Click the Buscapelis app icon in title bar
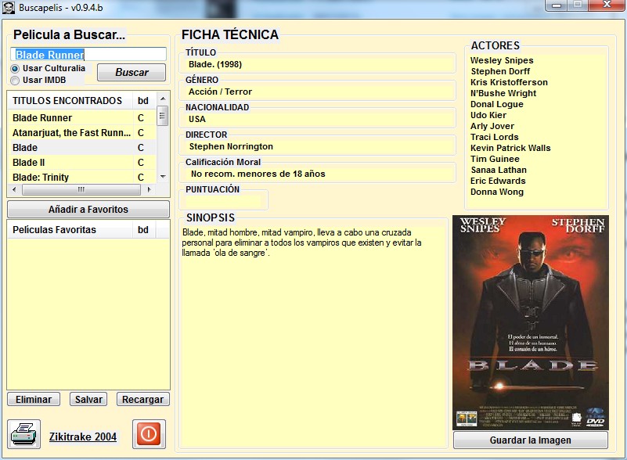Image resolution: width=627 pixels, height=460 pixels. [x=8, y=7]
